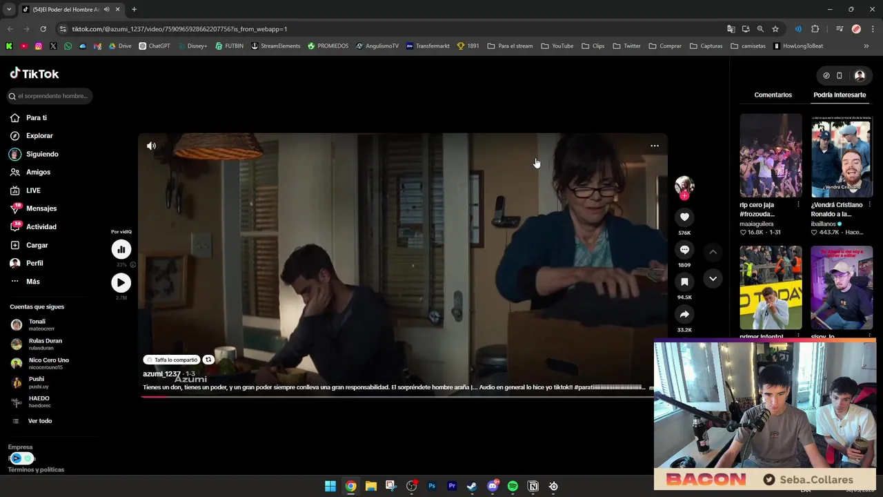Open Chrome extensions puzzle icon

(815, 29)
